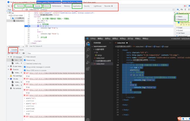Collapse the TAOHYJAVASCRIPT folder in VS Code
The image size is (190, 121).
pos(92,46)
